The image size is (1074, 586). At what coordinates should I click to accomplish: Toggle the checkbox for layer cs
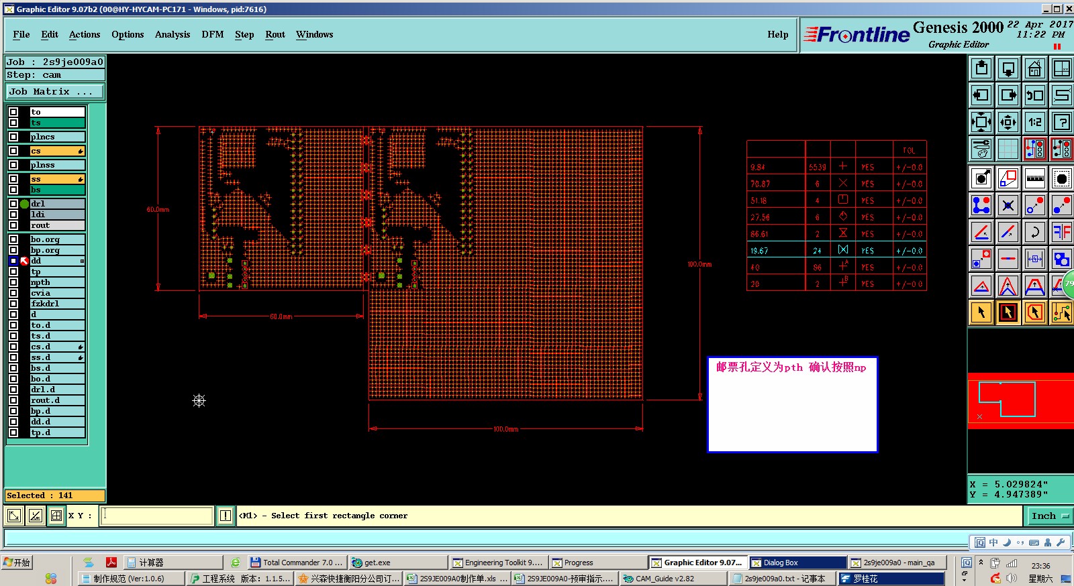13,151
